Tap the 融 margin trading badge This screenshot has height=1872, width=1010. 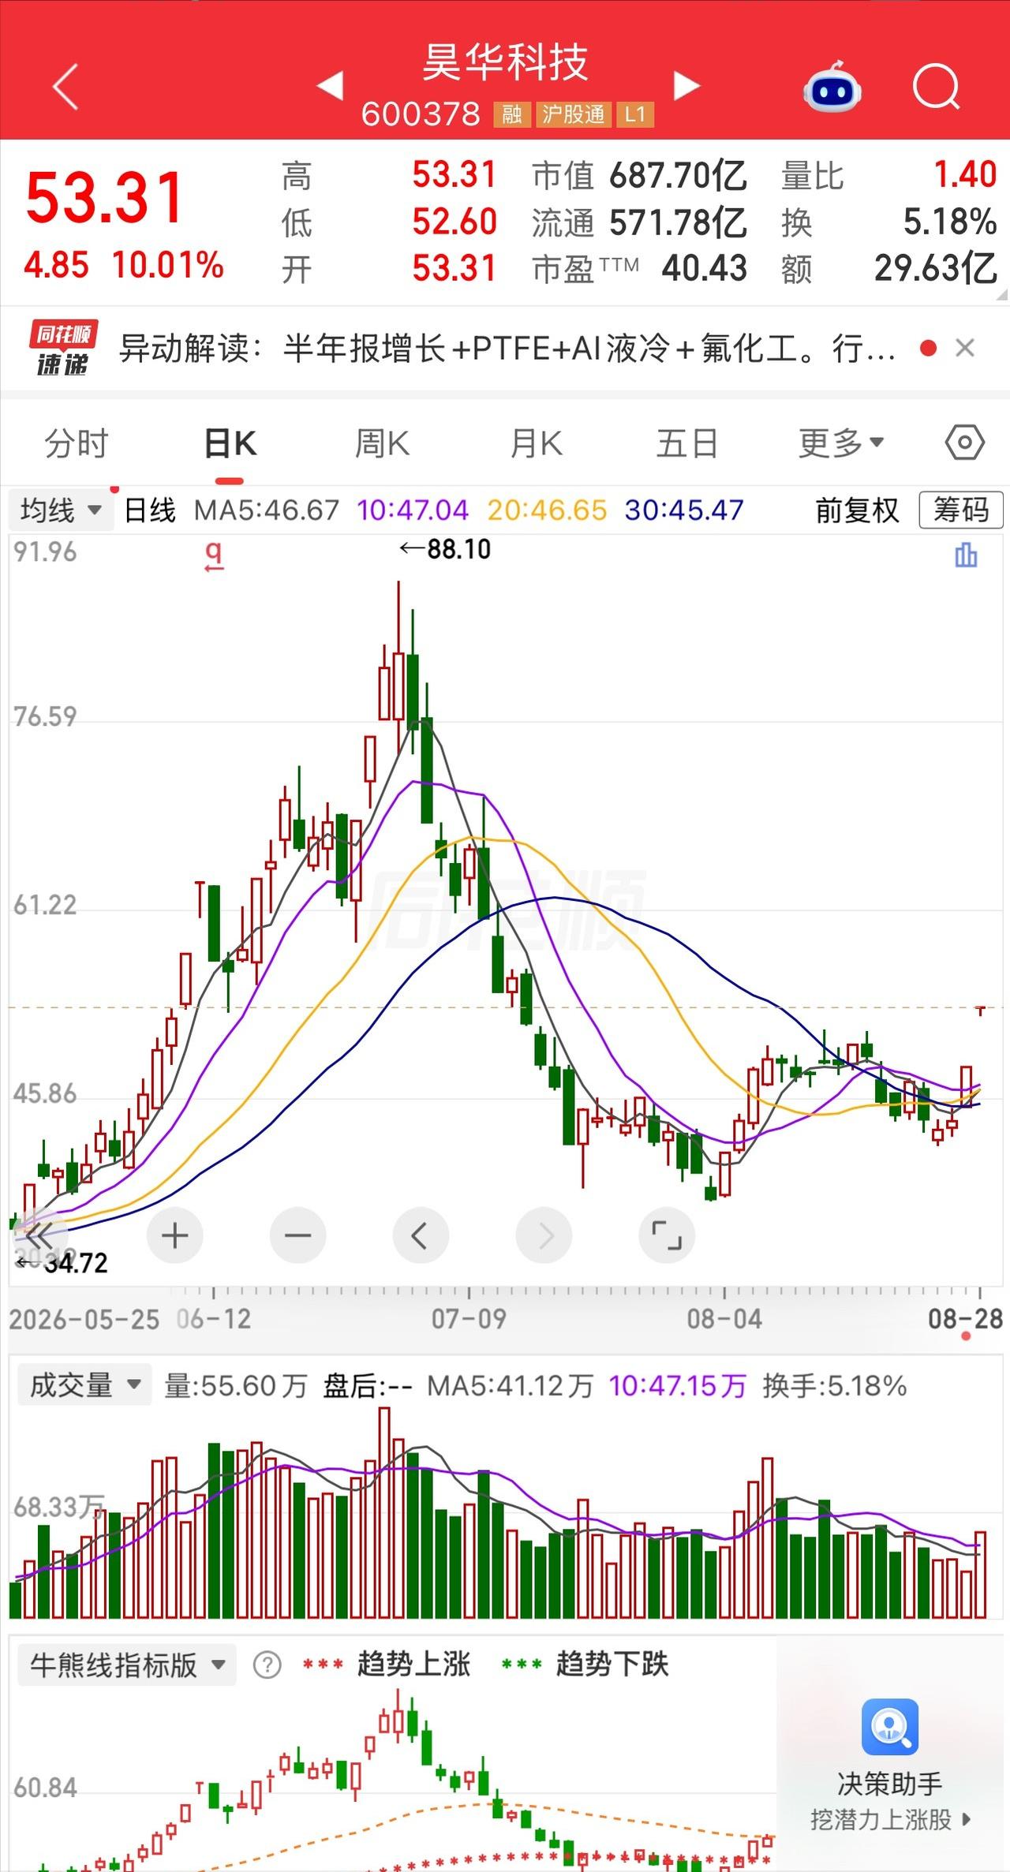tap(512, 114)
